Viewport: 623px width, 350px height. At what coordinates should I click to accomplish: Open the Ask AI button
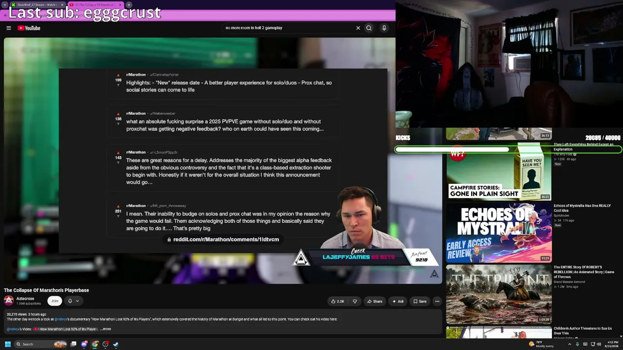point(398,301)
